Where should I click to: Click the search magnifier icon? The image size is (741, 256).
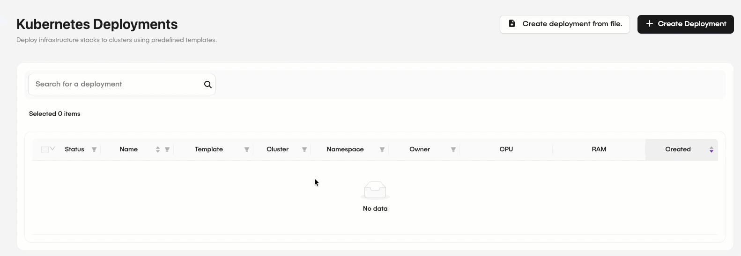208,85
